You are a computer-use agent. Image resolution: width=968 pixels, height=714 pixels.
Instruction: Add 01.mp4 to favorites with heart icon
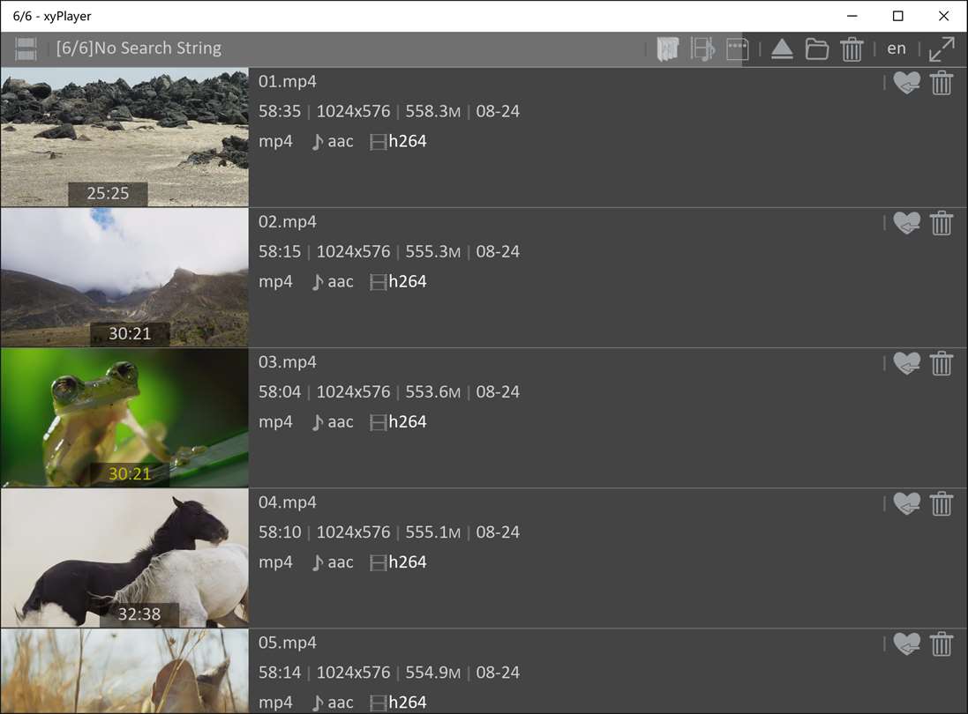[x=906, y=83]
